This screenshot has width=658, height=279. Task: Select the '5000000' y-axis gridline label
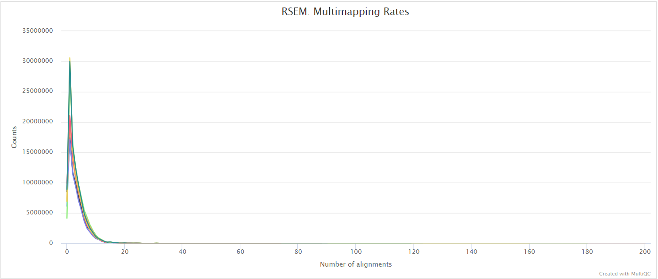(38, 212)
